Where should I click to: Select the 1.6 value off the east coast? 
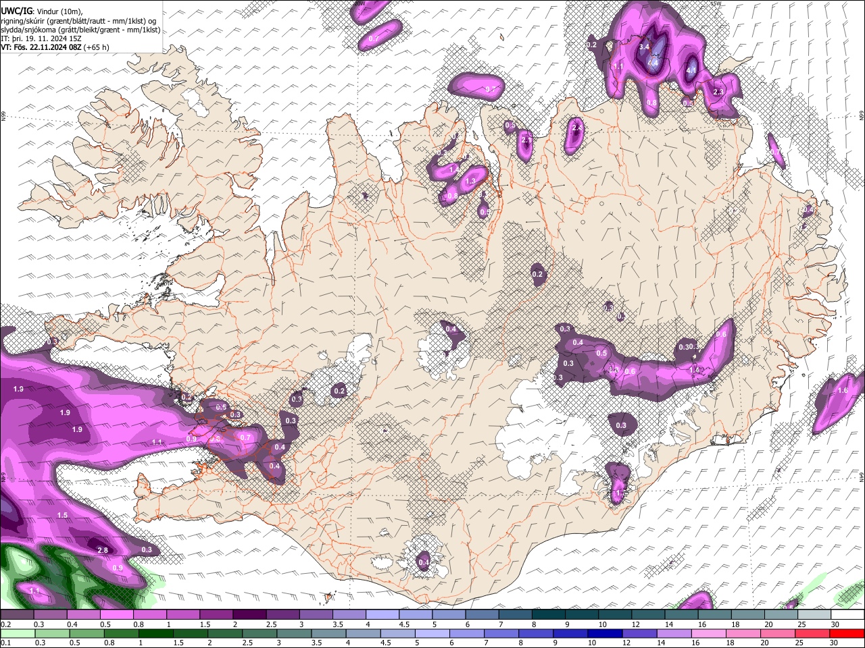pyautogui.click(x=843, y=390)
